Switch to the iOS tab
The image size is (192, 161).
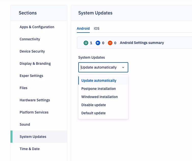(x=96, y=28)
